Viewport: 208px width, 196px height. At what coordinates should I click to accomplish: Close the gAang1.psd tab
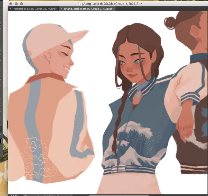click(x=61, y=9)
